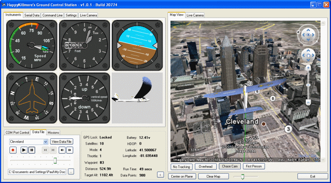Switch map to Overhead view

tap(206, 166)
